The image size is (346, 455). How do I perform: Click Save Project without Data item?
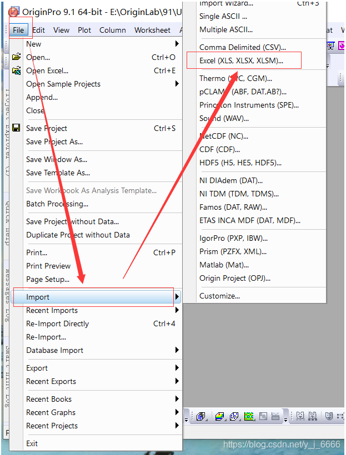click(x=73, y=222)
